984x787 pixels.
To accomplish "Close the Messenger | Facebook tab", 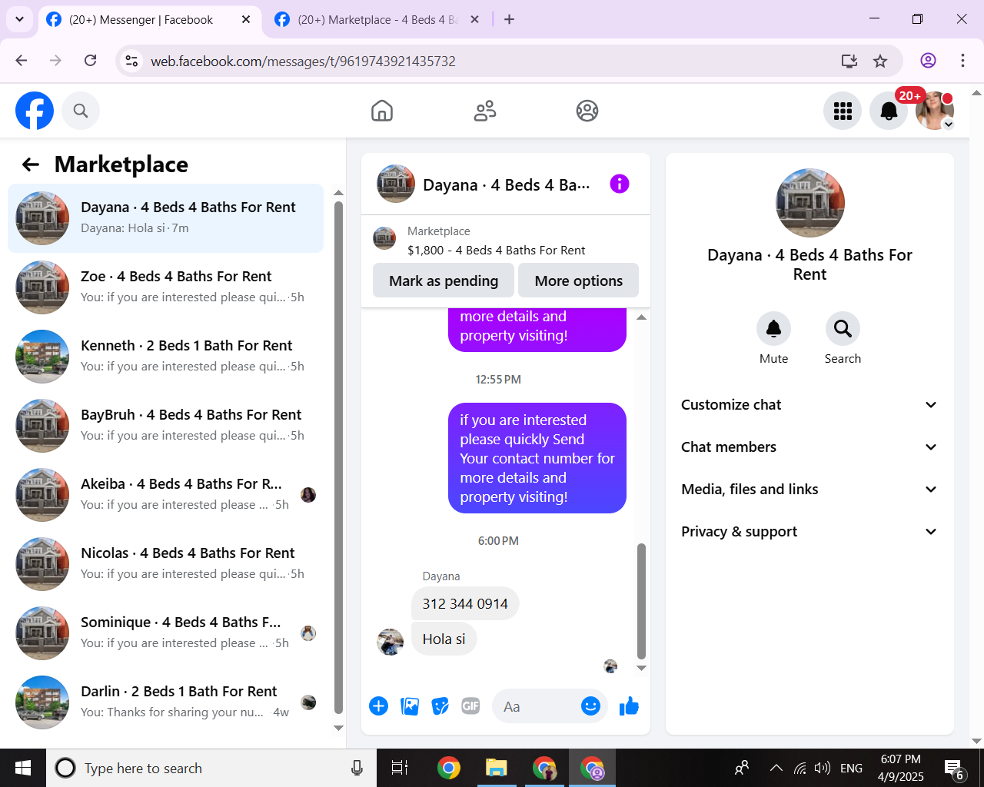I will [x=246, y=19].
